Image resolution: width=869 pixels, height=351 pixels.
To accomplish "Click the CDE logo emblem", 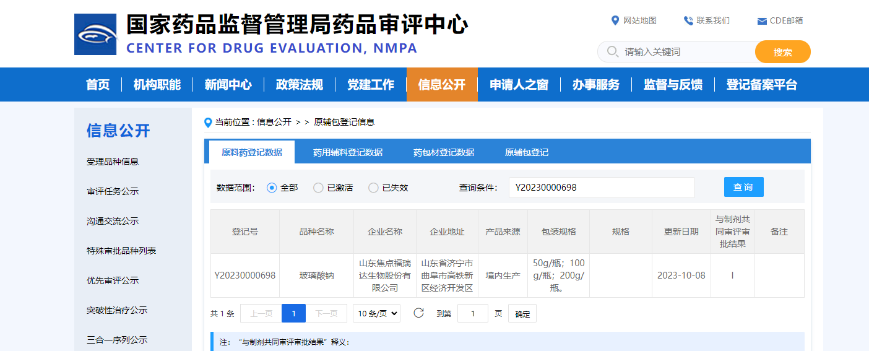I will 95,34.
